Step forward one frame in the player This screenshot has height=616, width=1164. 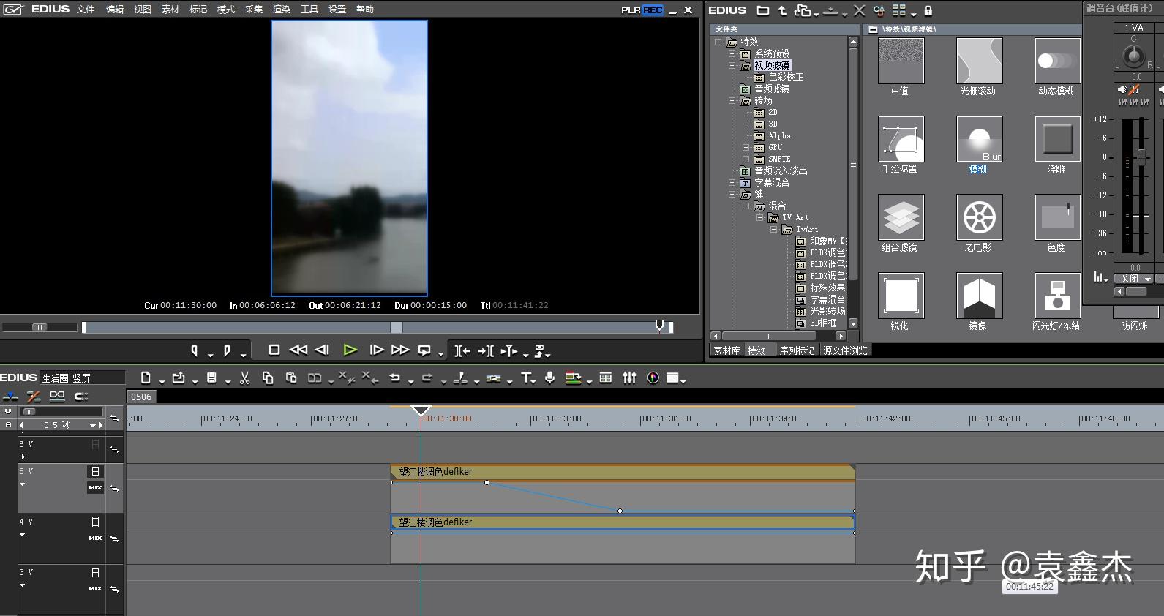point(376,350)
